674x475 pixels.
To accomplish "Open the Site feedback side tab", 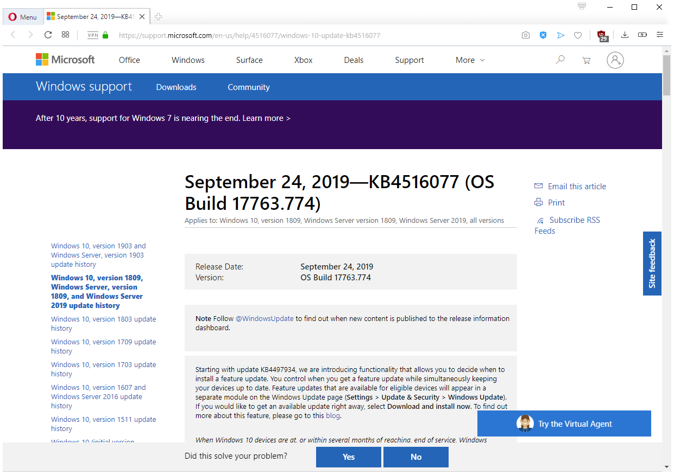I will [652, 264].
